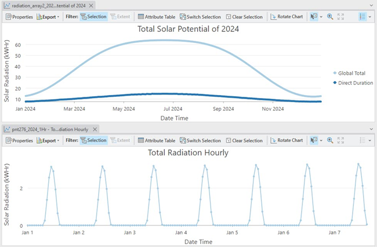The height and width of the screenshot is (247, 377).
Task: Open Properties in the top chart toolbar
Action: click(x=20, y=17)
